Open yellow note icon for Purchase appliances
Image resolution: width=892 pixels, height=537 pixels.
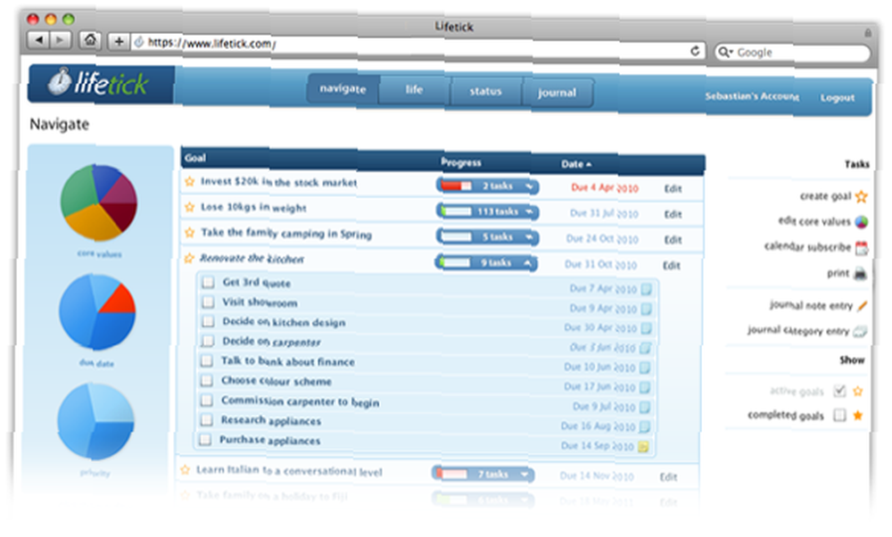point(643,447)
